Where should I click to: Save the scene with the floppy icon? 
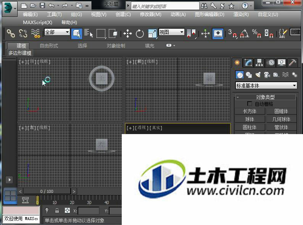(x=42, y=5)
